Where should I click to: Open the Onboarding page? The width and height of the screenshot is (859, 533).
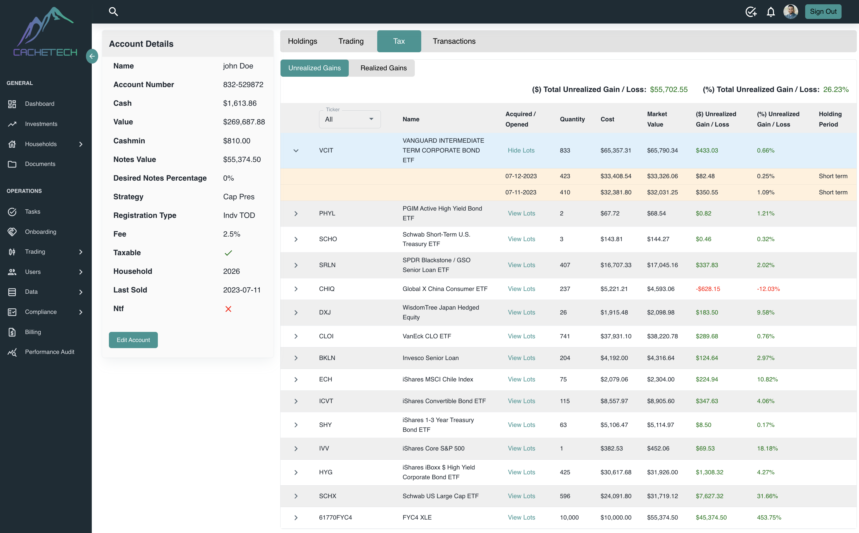point(40,232)
